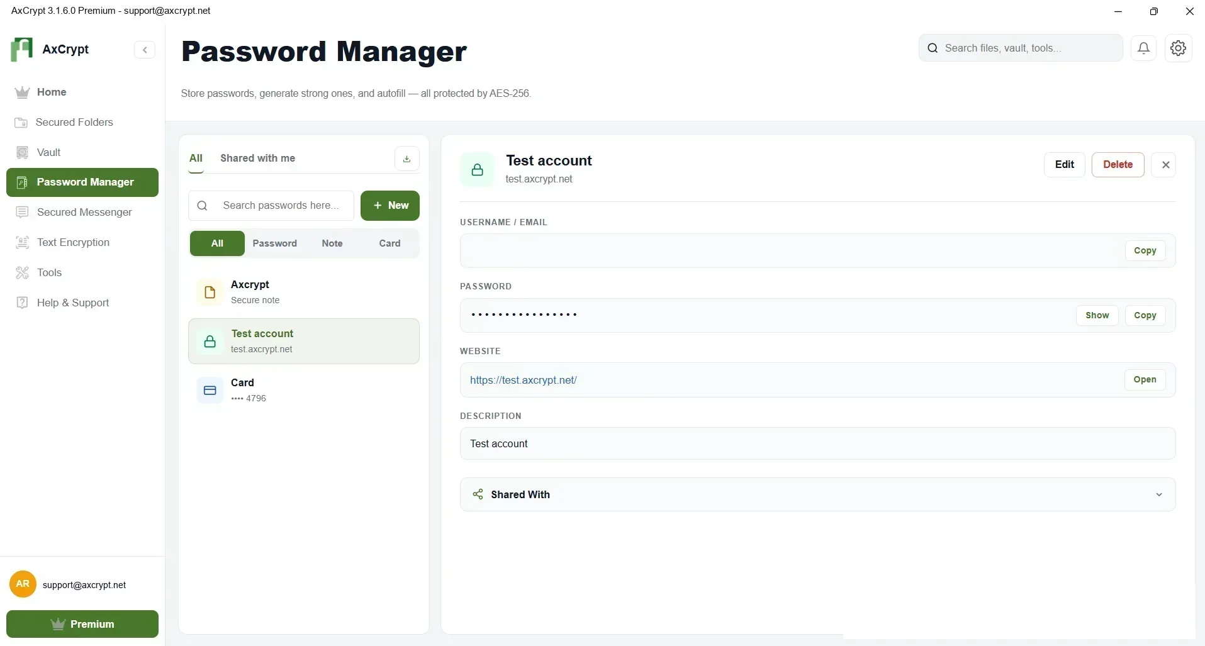This screenshot has width=1205, height=646.
Task: Select Password Manager in the sidebar
Action: [82, 182]
